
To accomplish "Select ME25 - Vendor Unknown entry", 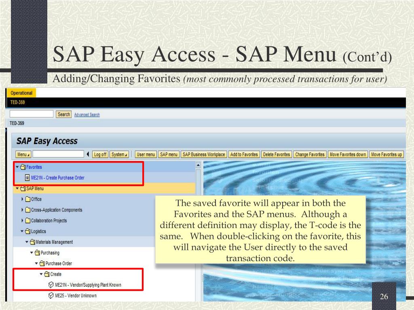I will (x=76, y=295).
